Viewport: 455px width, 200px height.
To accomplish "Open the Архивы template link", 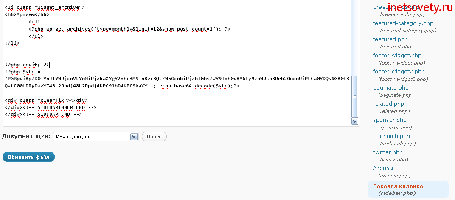I will click(383, 168).
